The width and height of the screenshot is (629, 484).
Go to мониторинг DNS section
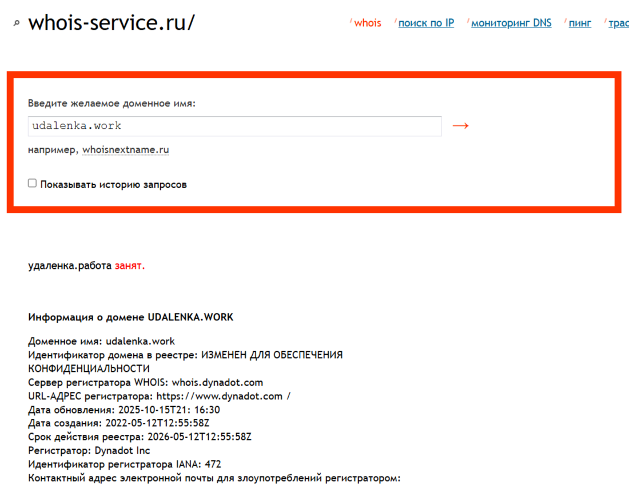(511, 23)
